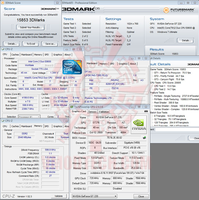The height and width of the screenshot is (200, 199).
Task: Minimize the 3DMark05 Professional Edition window
Action: 181,3
